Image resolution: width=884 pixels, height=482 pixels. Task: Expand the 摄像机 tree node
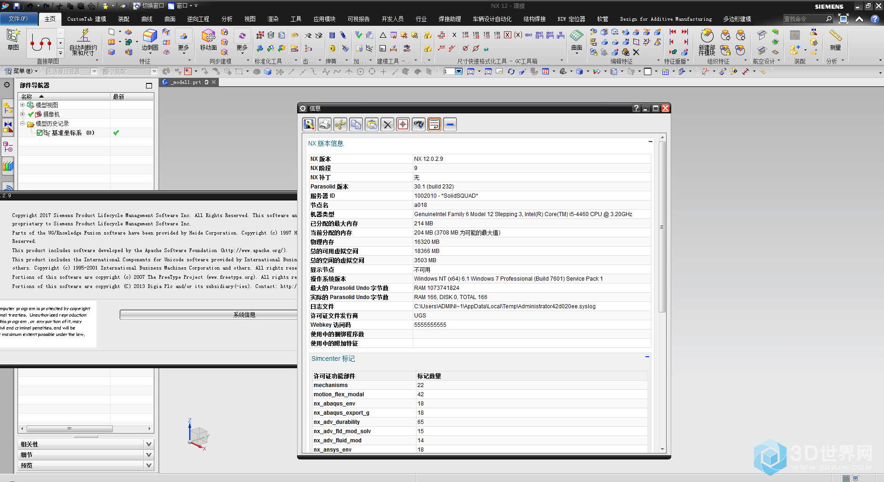22,114
